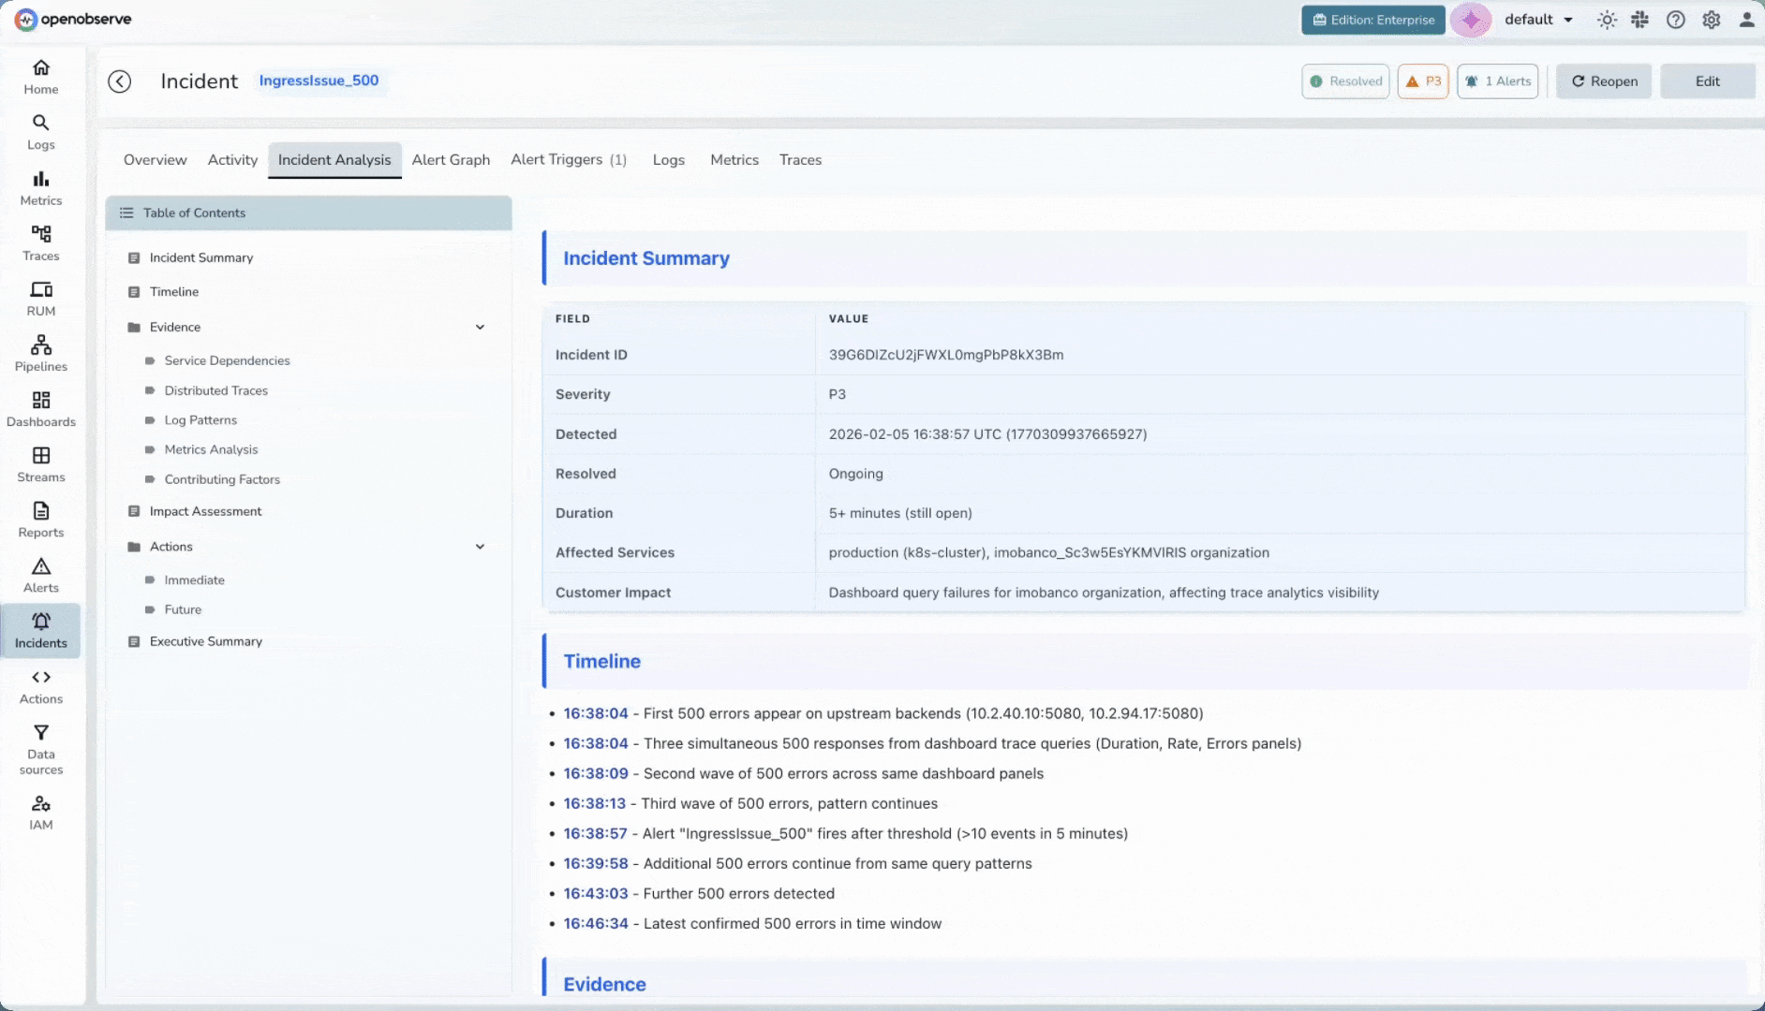This screenshot has width=1765, height=1011.
Task: Click the 16:38:57 timeline timestamp
Action: point(595,833)
